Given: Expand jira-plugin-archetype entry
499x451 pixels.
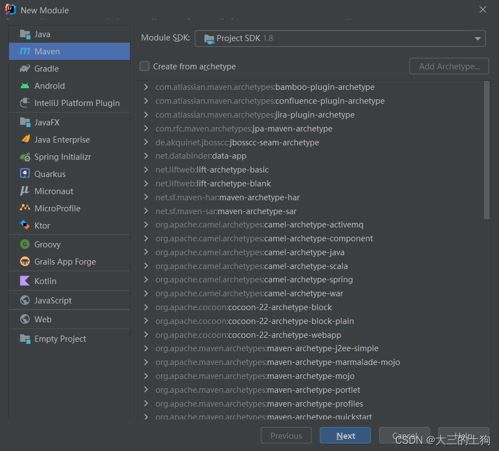Looking at the screenshot, I should [146, 115].
